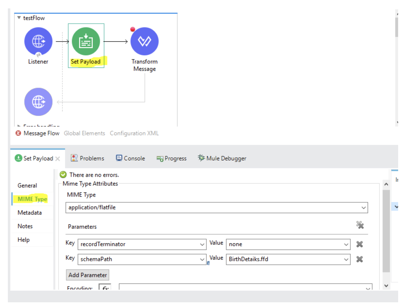The image size is (406, 307).
Task: Click the faded HTTP response icon
Action: click(x=38, y=102)
